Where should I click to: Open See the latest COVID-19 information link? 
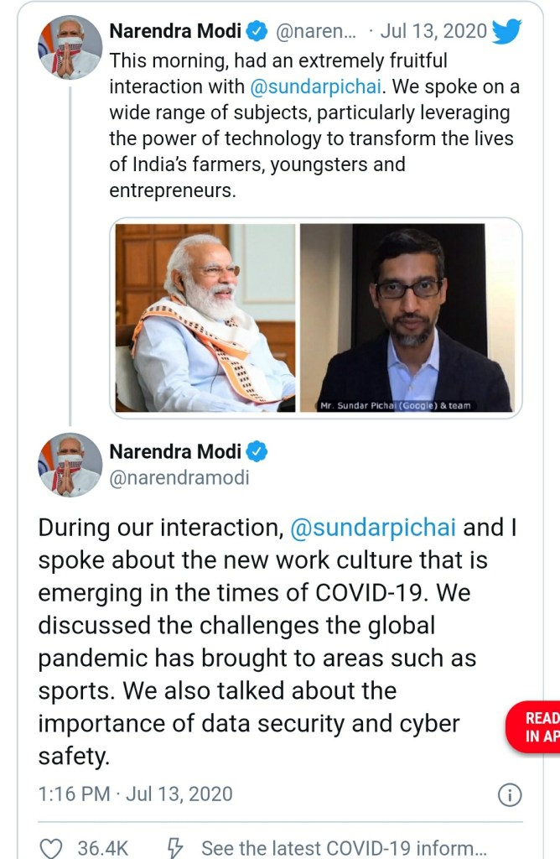click(x=342, y=848)
